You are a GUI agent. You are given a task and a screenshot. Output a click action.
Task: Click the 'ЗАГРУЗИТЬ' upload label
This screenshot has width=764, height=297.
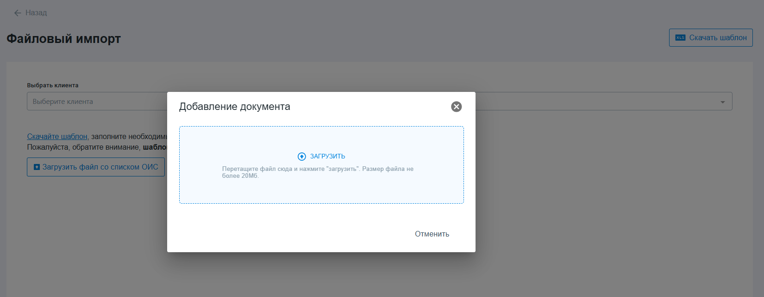[x=327, y=157]
